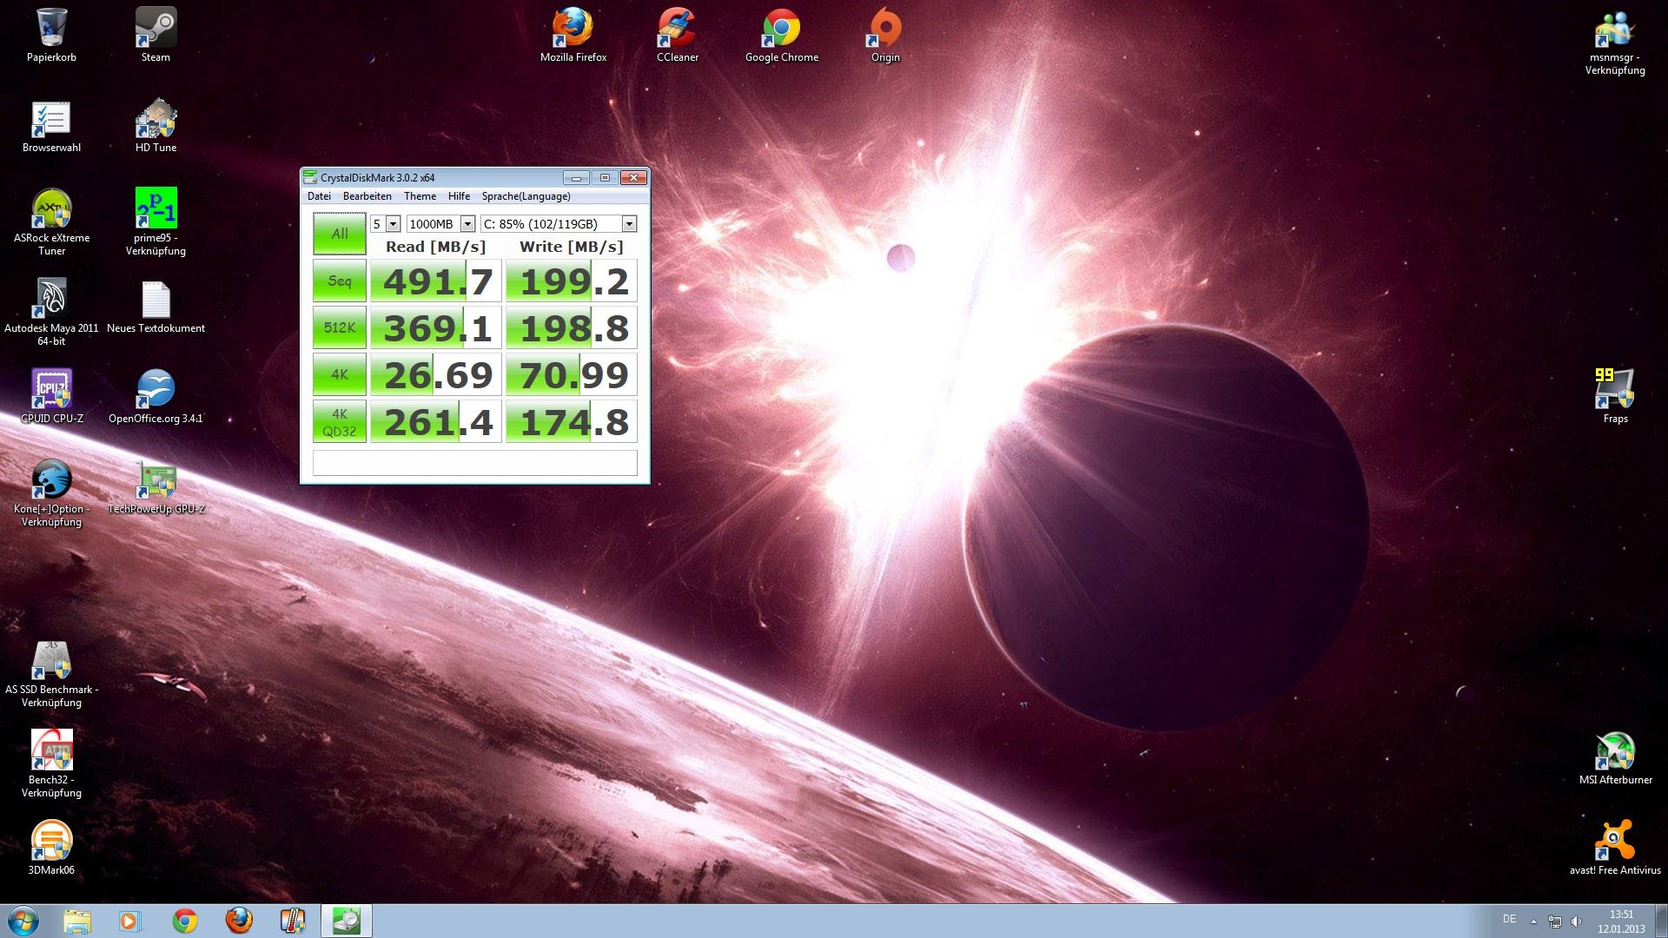Select the Steam desktop shortcut
Viewport: 1668px width, 938px height.
pos(156,35)
